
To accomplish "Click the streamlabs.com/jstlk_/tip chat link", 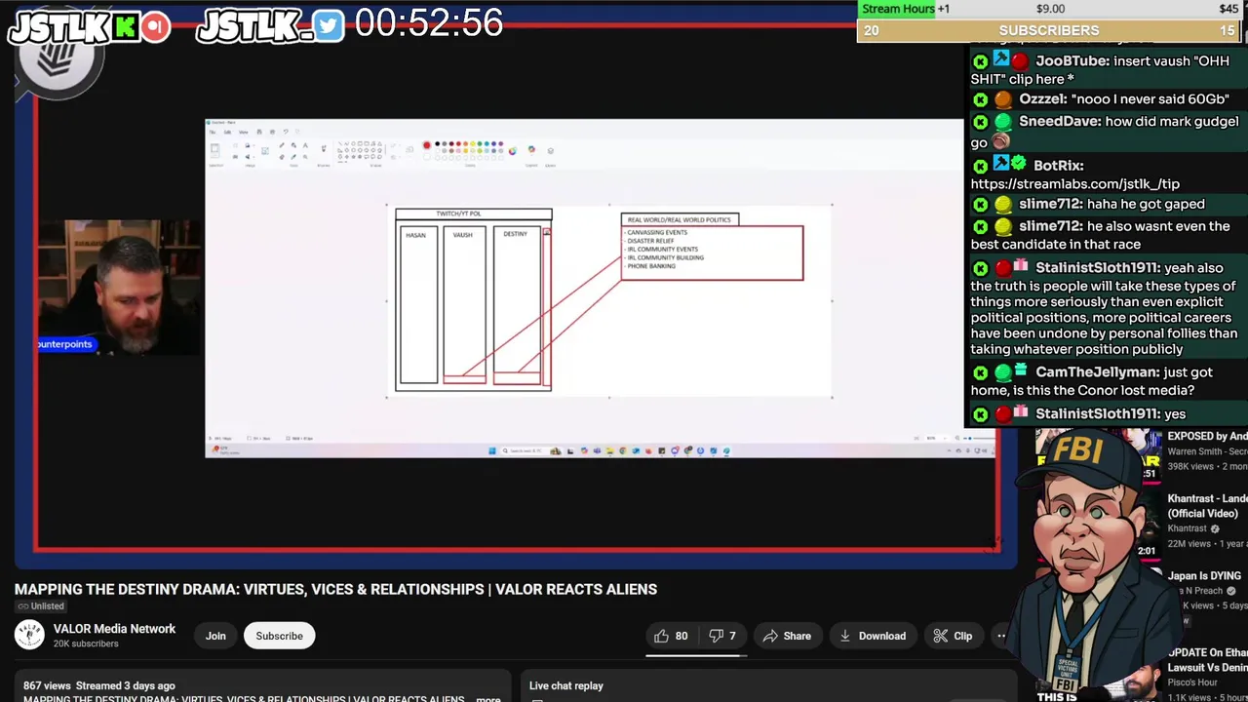I will tap(1074, 184).
